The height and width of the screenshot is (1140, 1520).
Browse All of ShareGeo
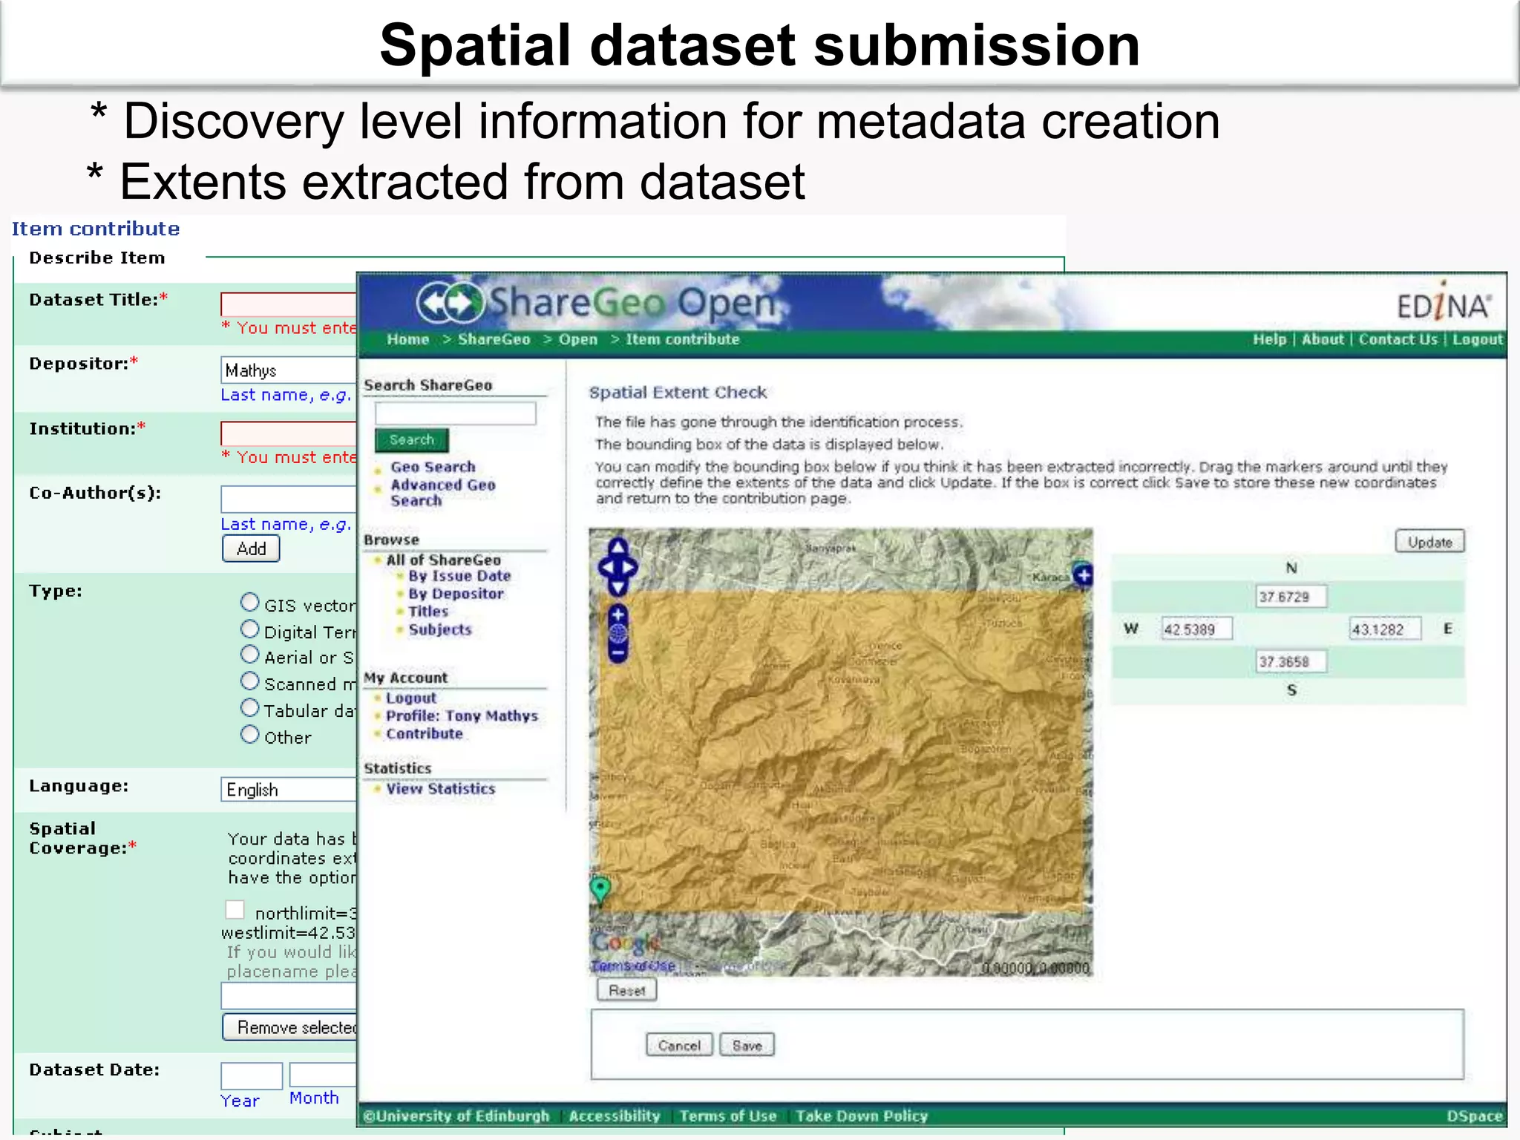point(443,560)
